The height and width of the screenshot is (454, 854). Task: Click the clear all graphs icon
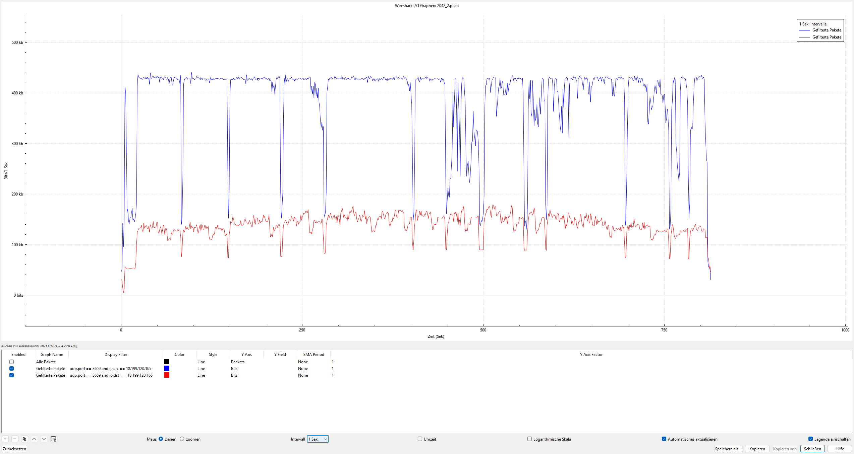pyautogui.click(x=54, y=439)
